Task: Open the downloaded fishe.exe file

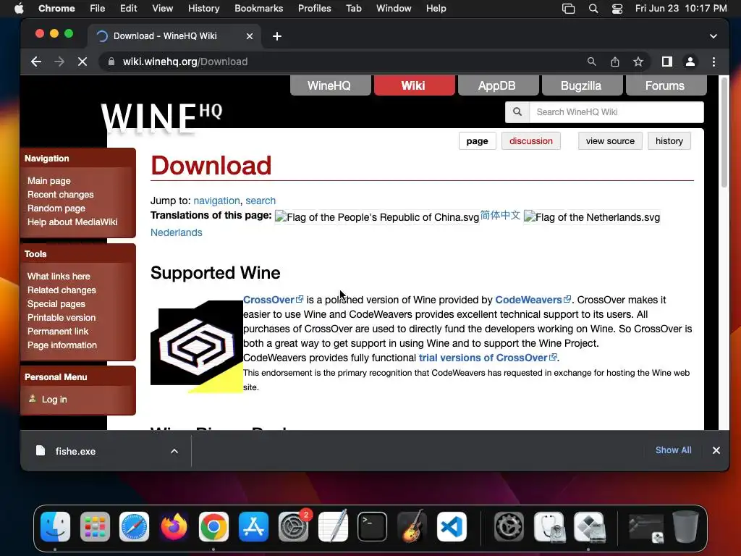Action: (75, 451)
